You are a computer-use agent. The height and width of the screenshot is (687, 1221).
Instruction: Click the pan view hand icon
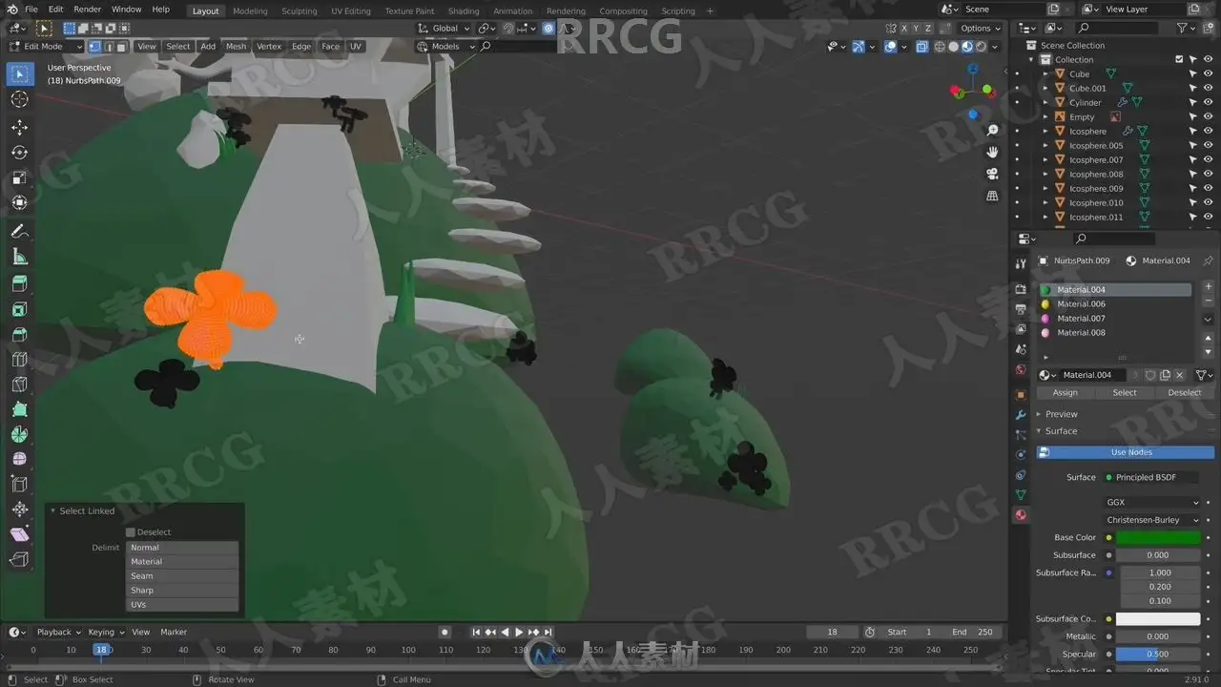(993, 152)
